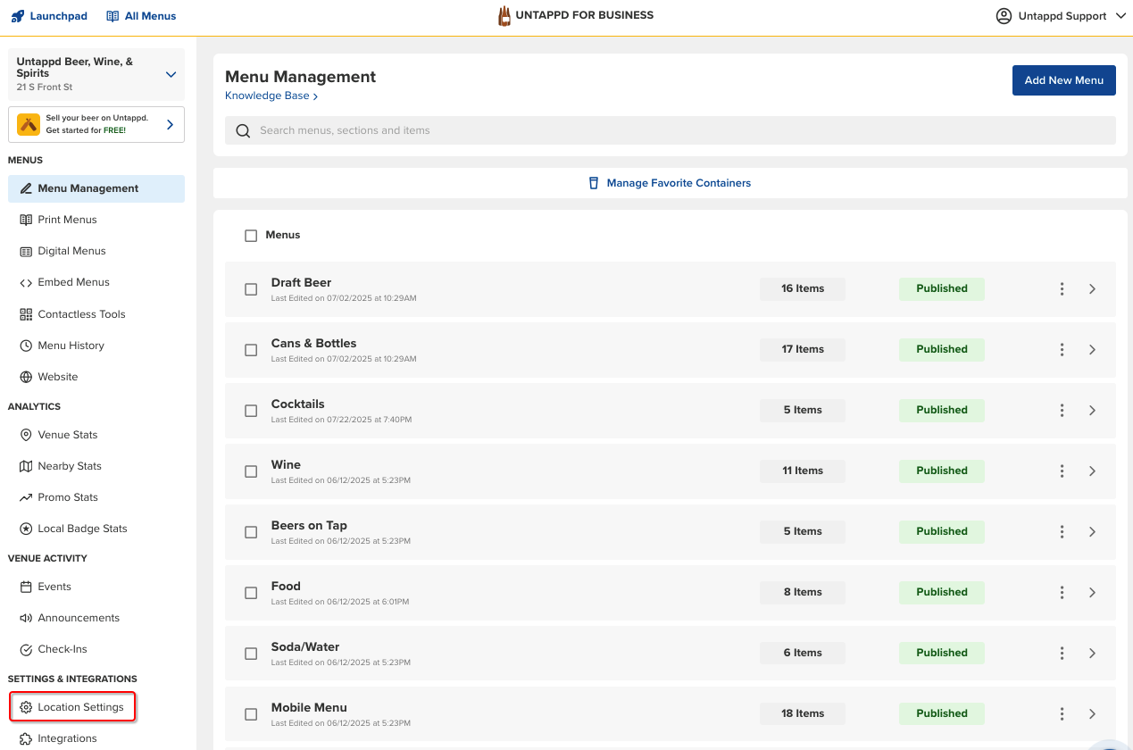Click the Contactless Tools QR icon
Viewport: 1133px width, 750px height.
[x=26, y=314]
